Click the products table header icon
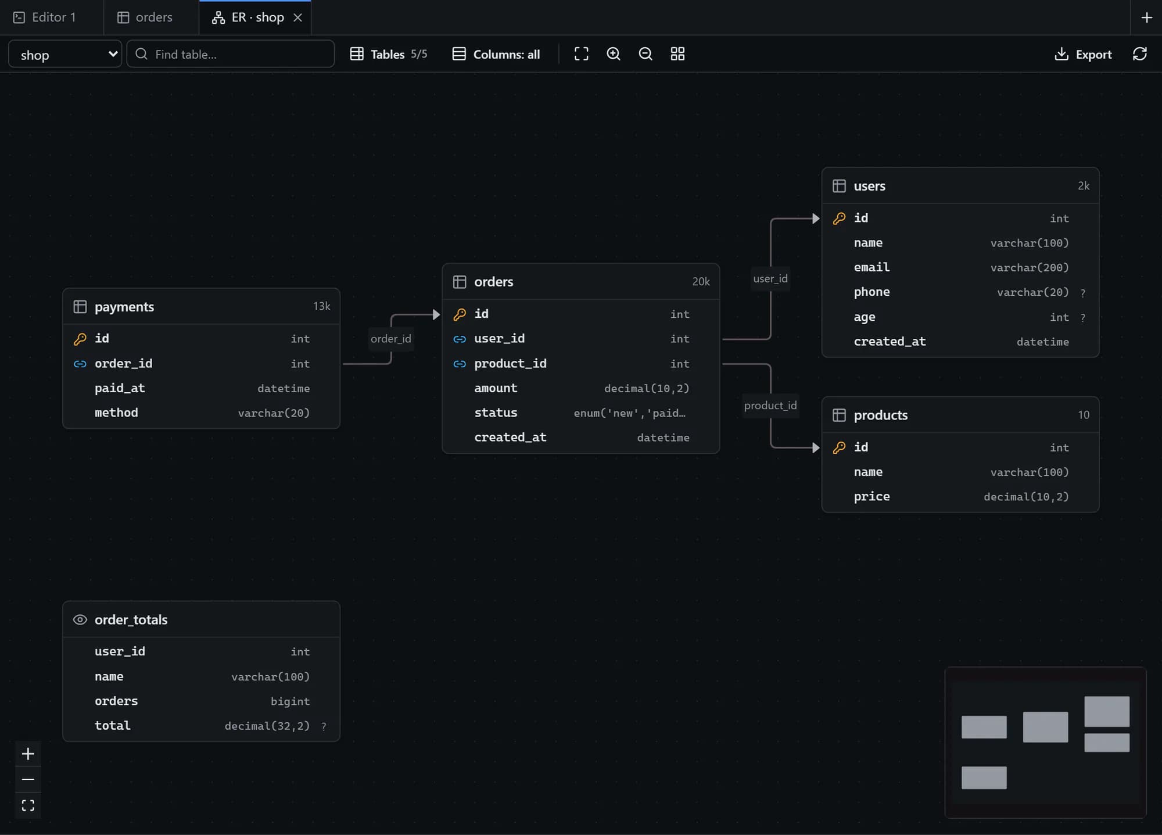Viewport: 1162px width, 835px height. click(839, 415)
